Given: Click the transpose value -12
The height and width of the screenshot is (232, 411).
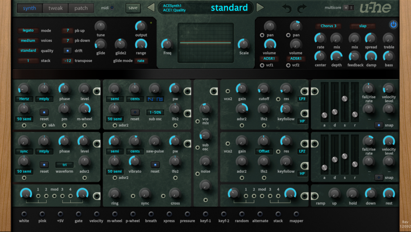Looking at the screenshot, I should click(x=67, y=61).
